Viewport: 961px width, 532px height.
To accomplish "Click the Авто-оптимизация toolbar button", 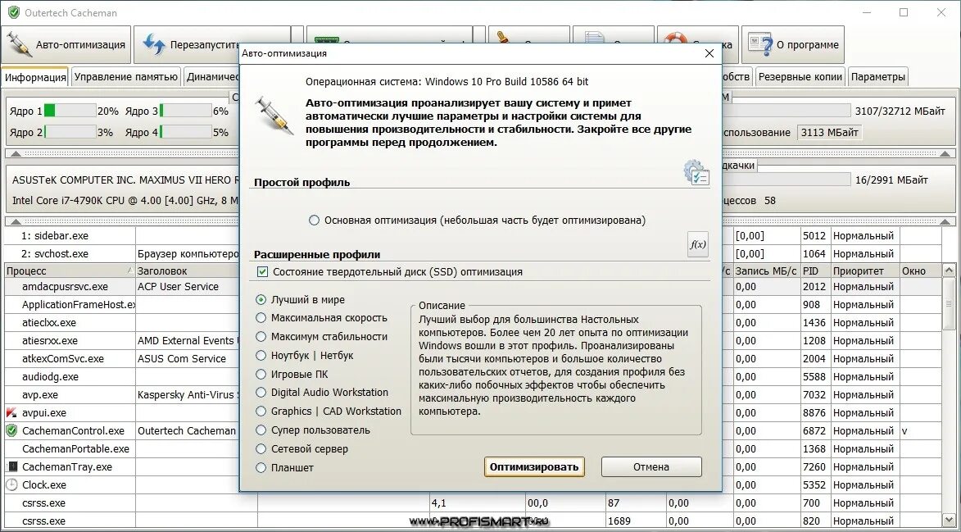I will (66, 45).
